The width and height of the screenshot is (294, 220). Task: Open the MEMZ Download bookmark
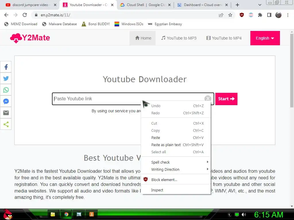click(x=21, y=24)
